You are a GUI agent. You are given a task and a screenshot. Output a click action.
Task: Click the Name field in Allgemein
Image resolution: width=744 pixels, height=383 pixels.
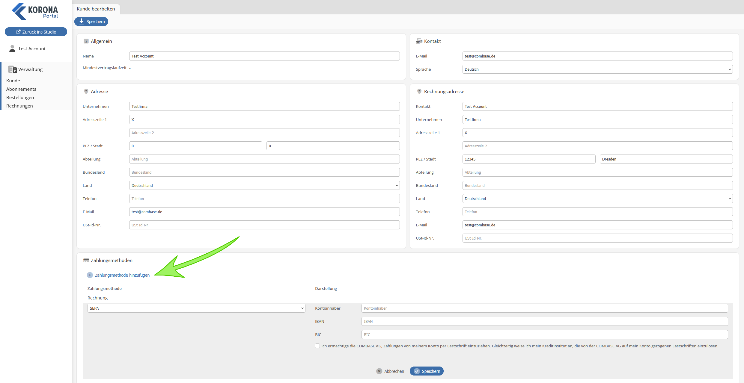pos(264,56)
